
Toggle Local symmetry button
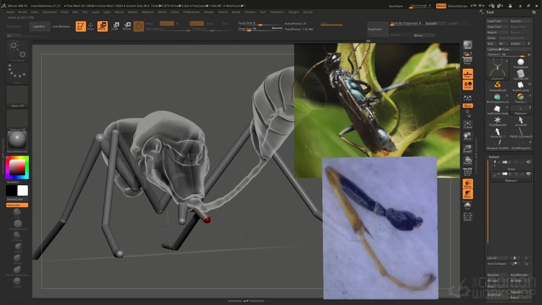[468, 85]
